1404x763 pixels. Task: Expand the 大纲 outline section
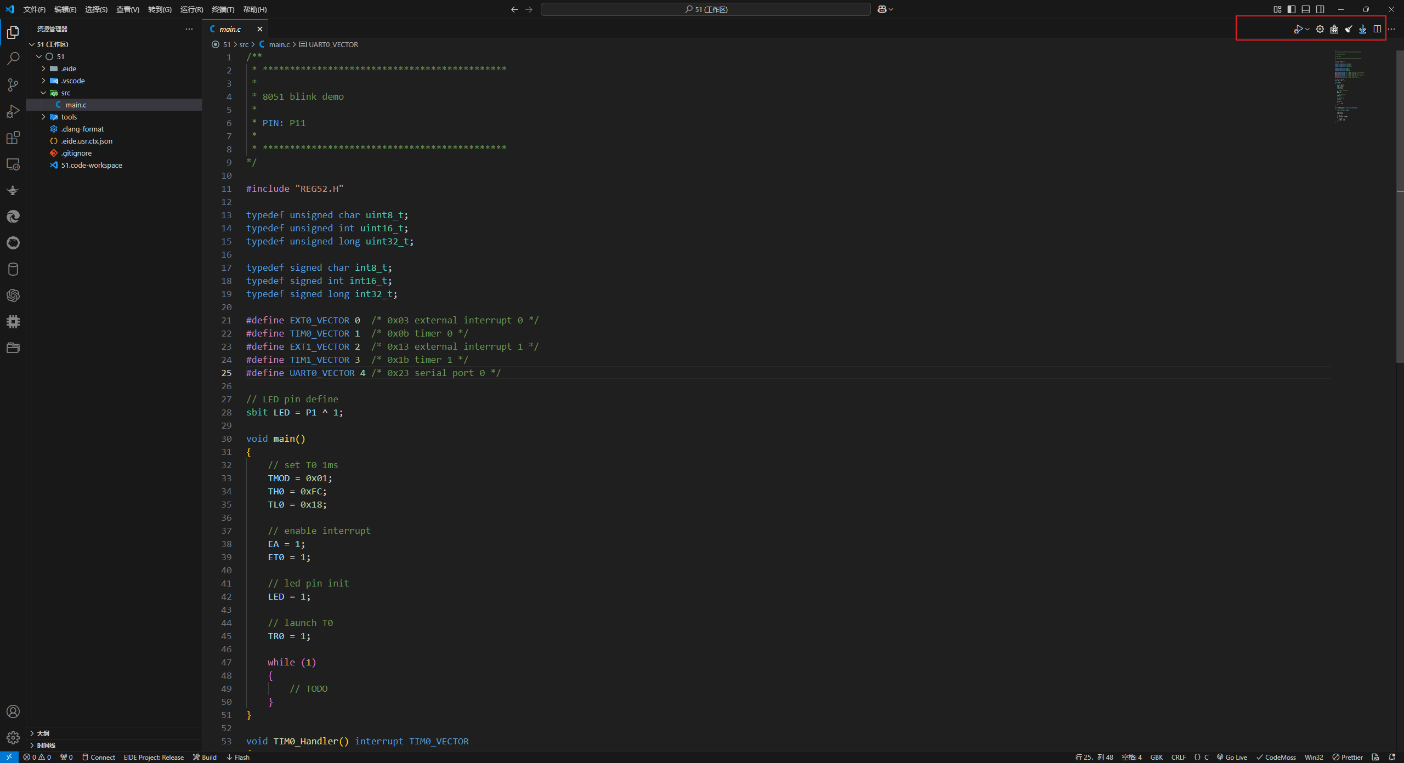114,733
